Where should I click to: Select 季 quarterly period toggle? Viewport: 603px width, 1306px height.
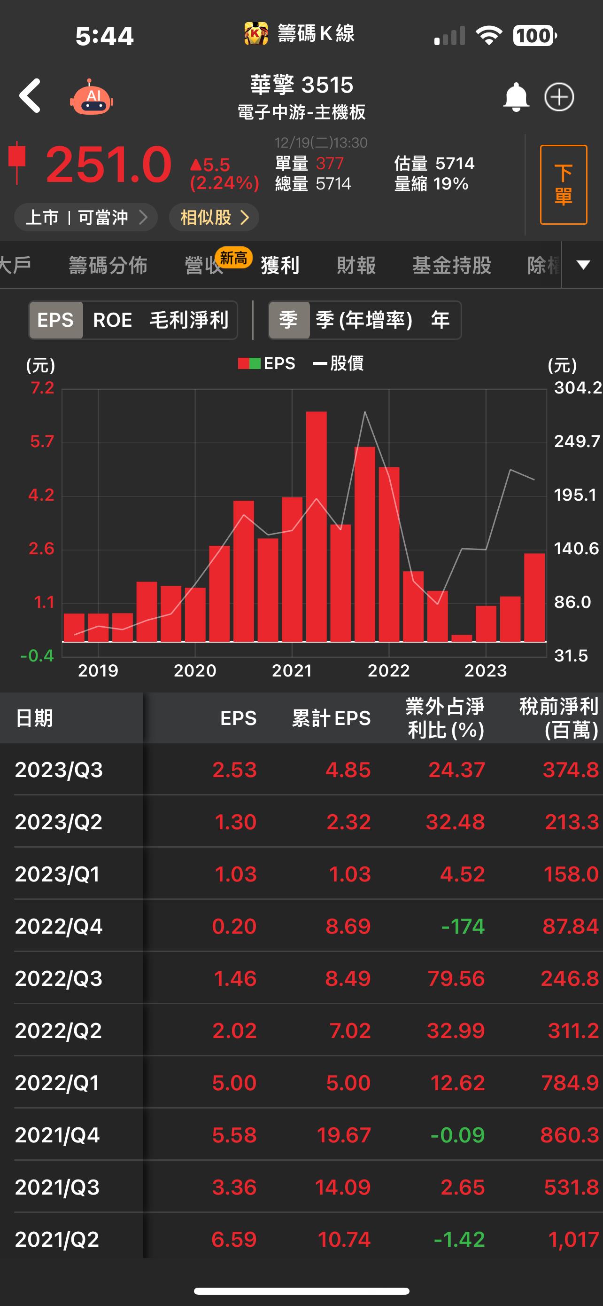(289, 320)
